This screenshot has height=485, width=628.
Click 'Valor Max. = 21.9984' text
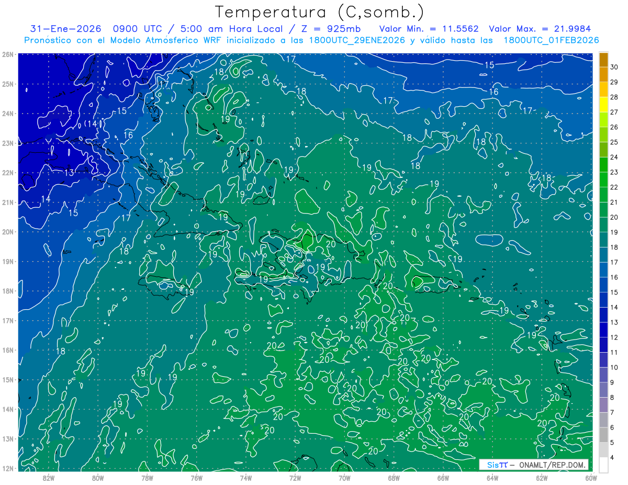[x=540, y=29]
